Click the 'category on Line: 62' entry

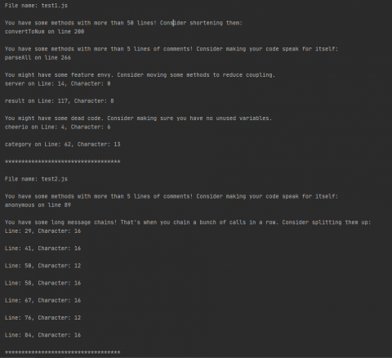coord(63,145)
